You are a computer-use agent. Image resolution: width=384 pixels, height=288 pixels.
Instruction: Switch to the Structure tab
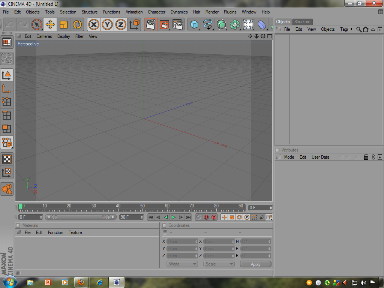[302, 22]
